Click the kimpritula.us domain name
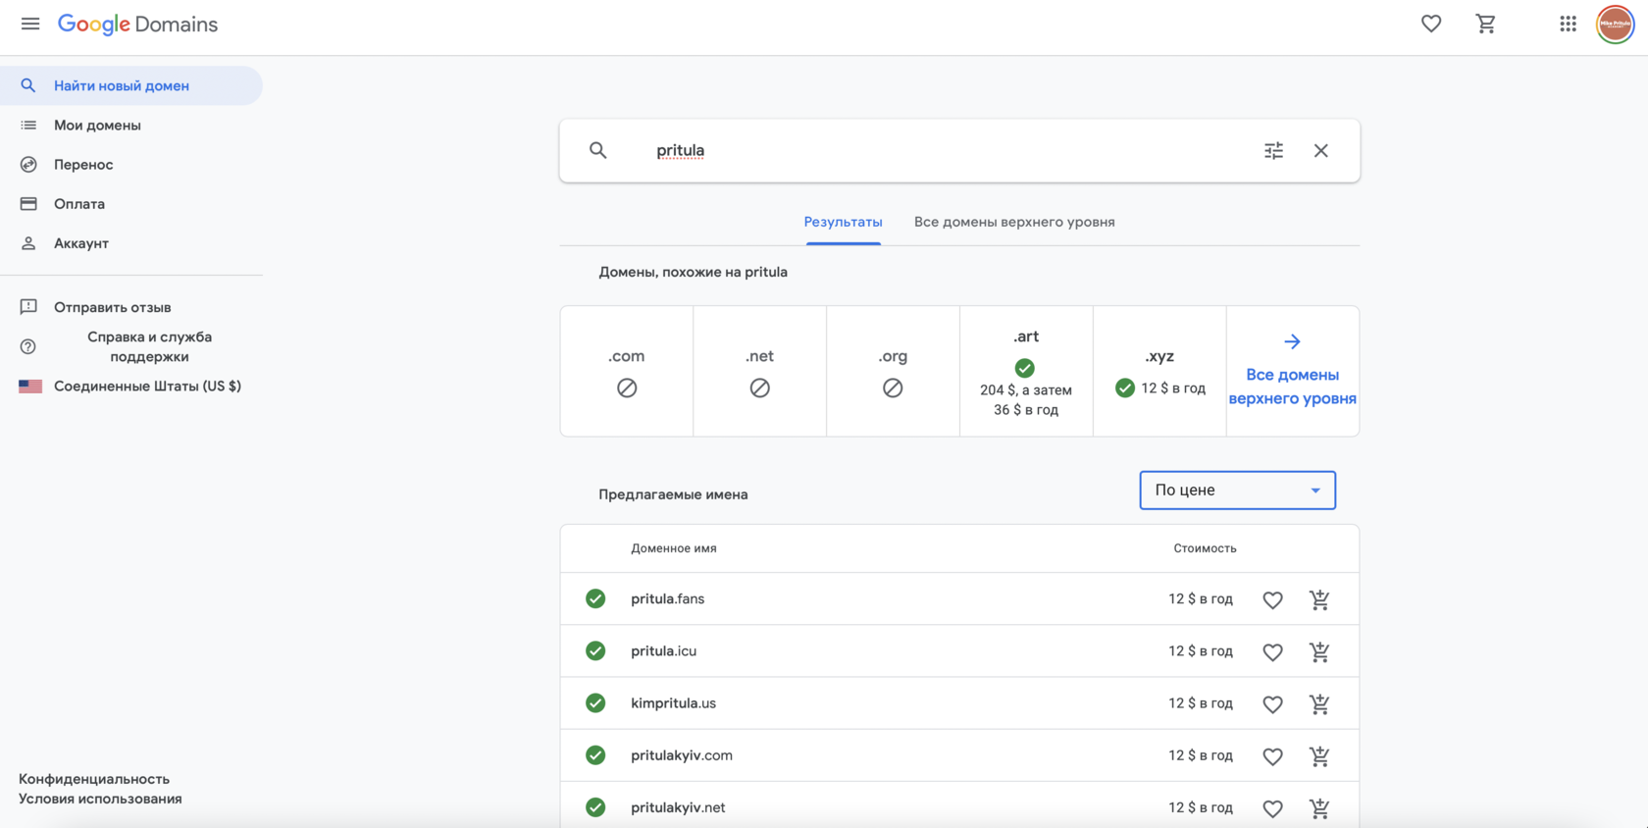The image size is (1648, 828). (673, 702)
